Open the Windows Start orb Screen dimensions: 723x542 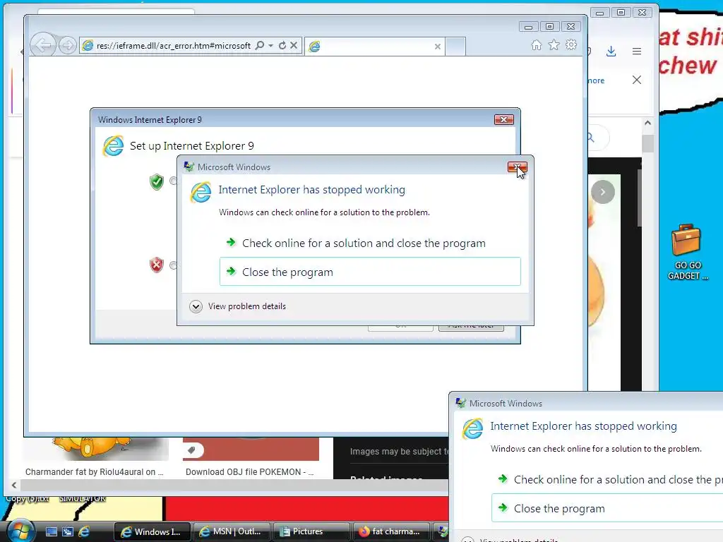point(20,531)
